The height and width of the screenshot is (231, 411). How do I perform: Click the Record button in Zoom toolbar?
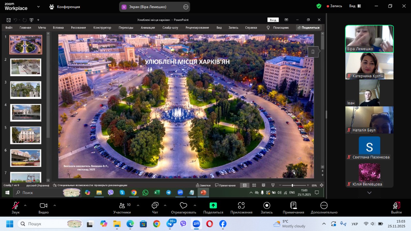tap(267, 206)
